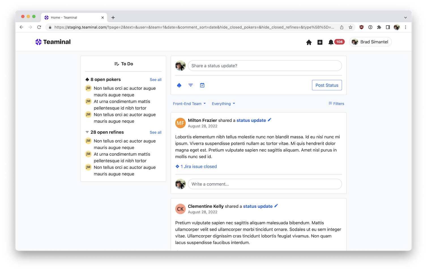Select the refine filter-lines icon in the composer

[191, 85]
